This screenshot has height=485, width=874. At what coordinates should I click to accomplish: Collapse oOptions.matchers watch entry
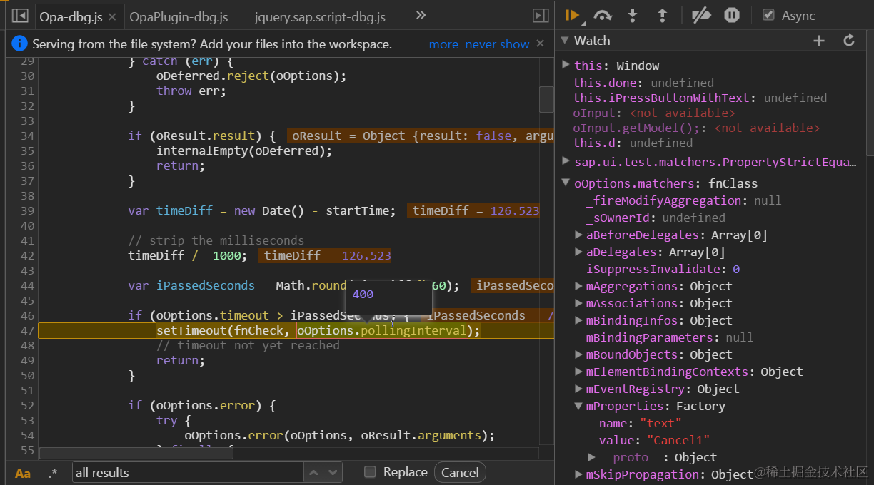(x=566, y=183)
